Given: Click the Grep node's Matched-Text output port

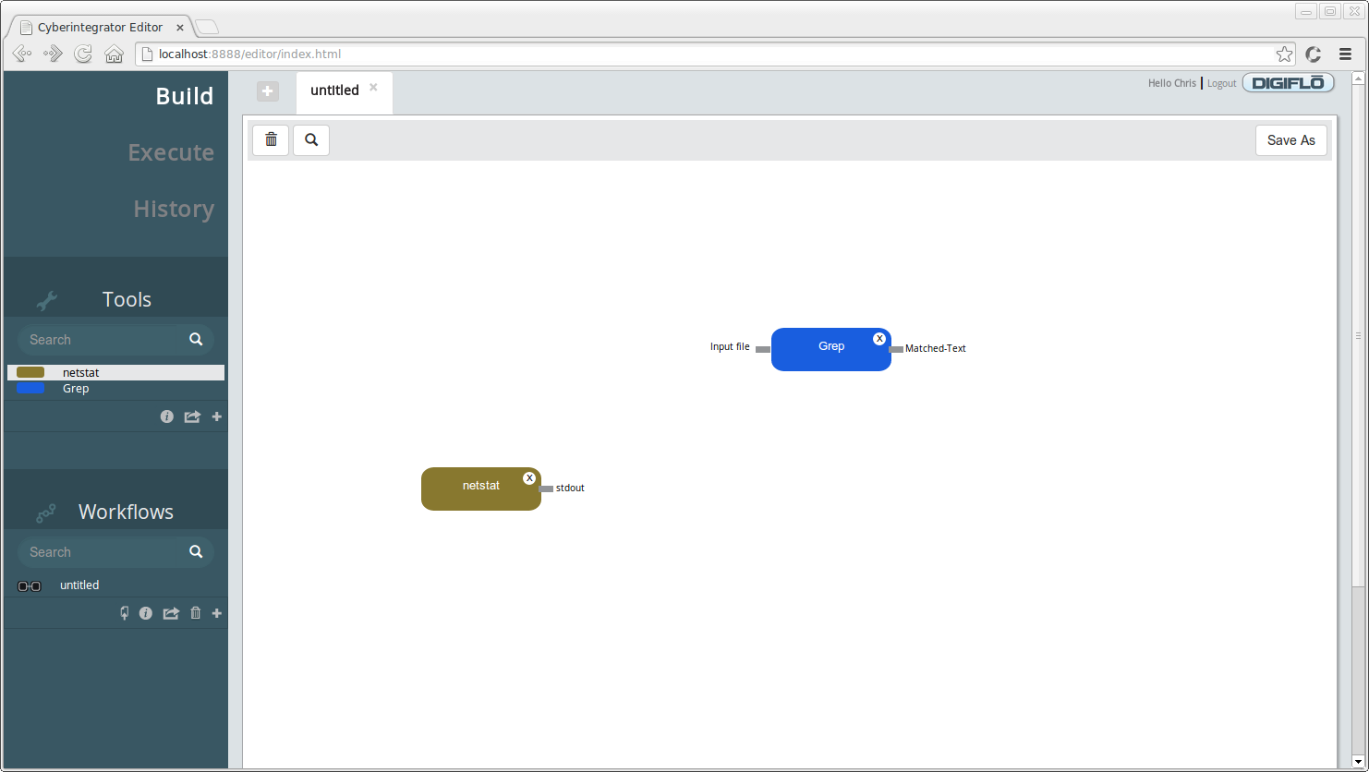Looking at the screenshot, I should pos(896,349).
